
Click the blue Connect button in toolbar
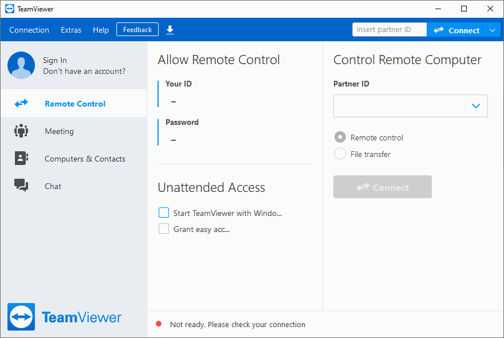tap(456, 30)
